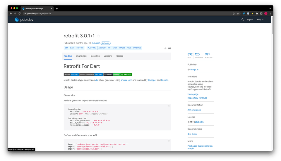Open the pub.dev search icon
Screen dimensions: 281x161
(x=242, y=20)
